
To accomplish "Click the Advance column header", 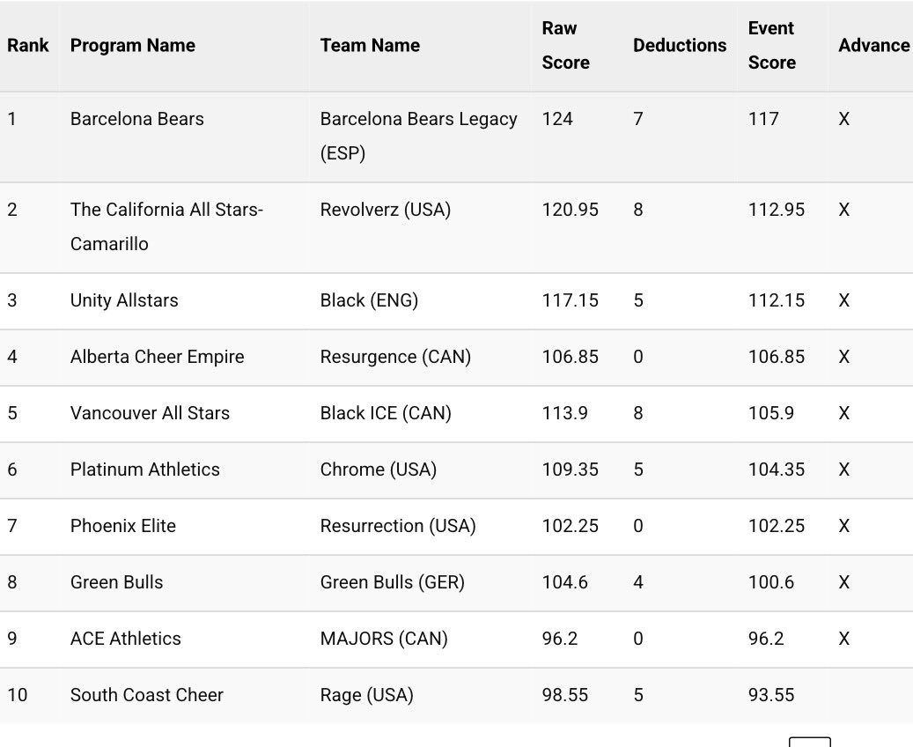I will click(x=874, y=46).
